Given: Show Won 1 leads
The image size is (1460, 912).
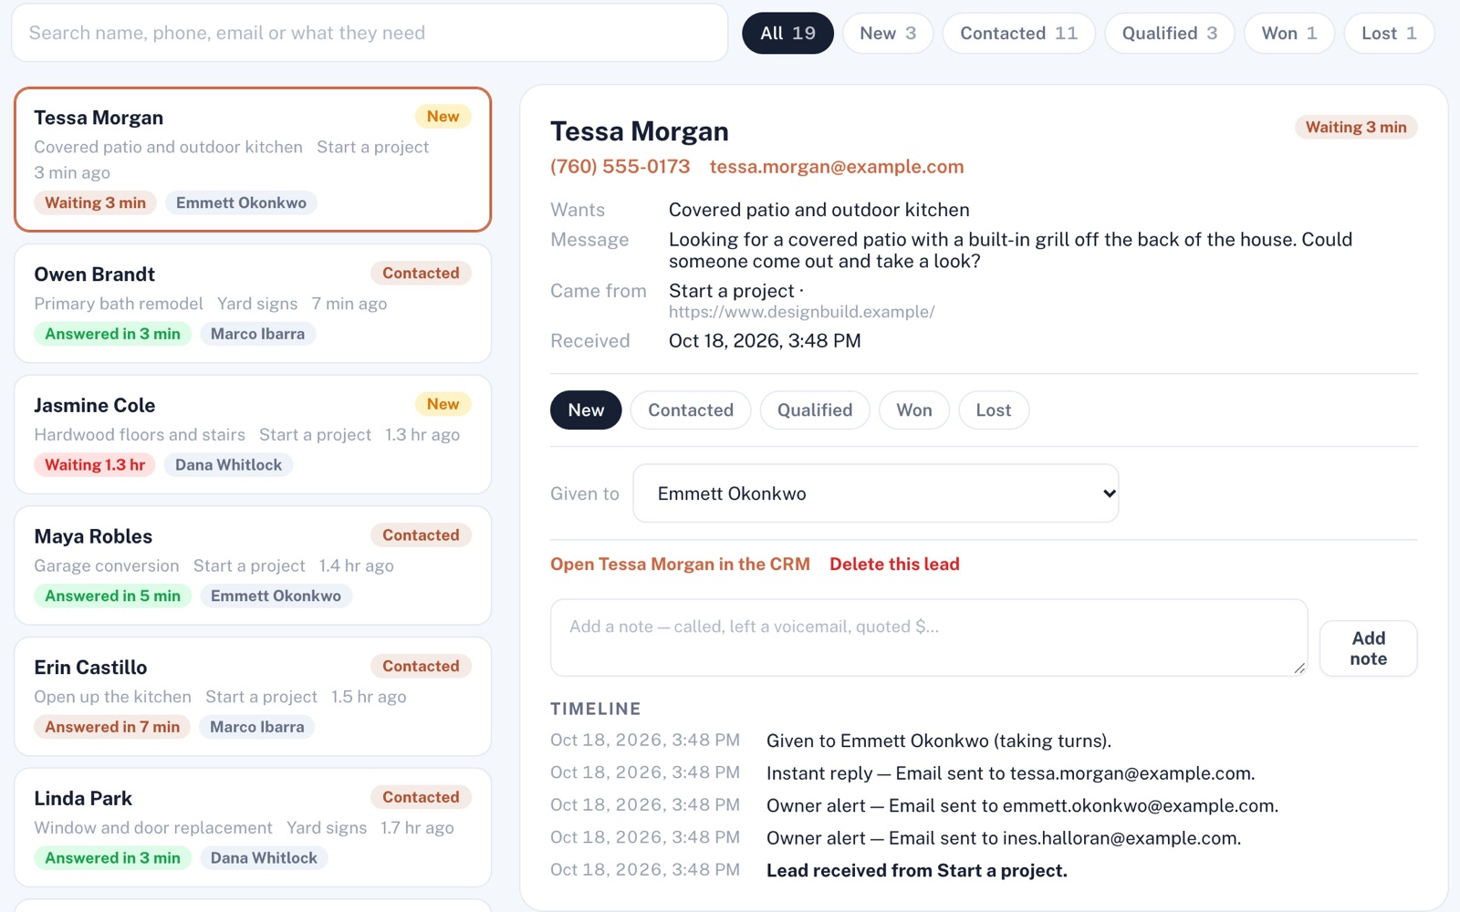Looking at the screenshot, I should 1289,33.
